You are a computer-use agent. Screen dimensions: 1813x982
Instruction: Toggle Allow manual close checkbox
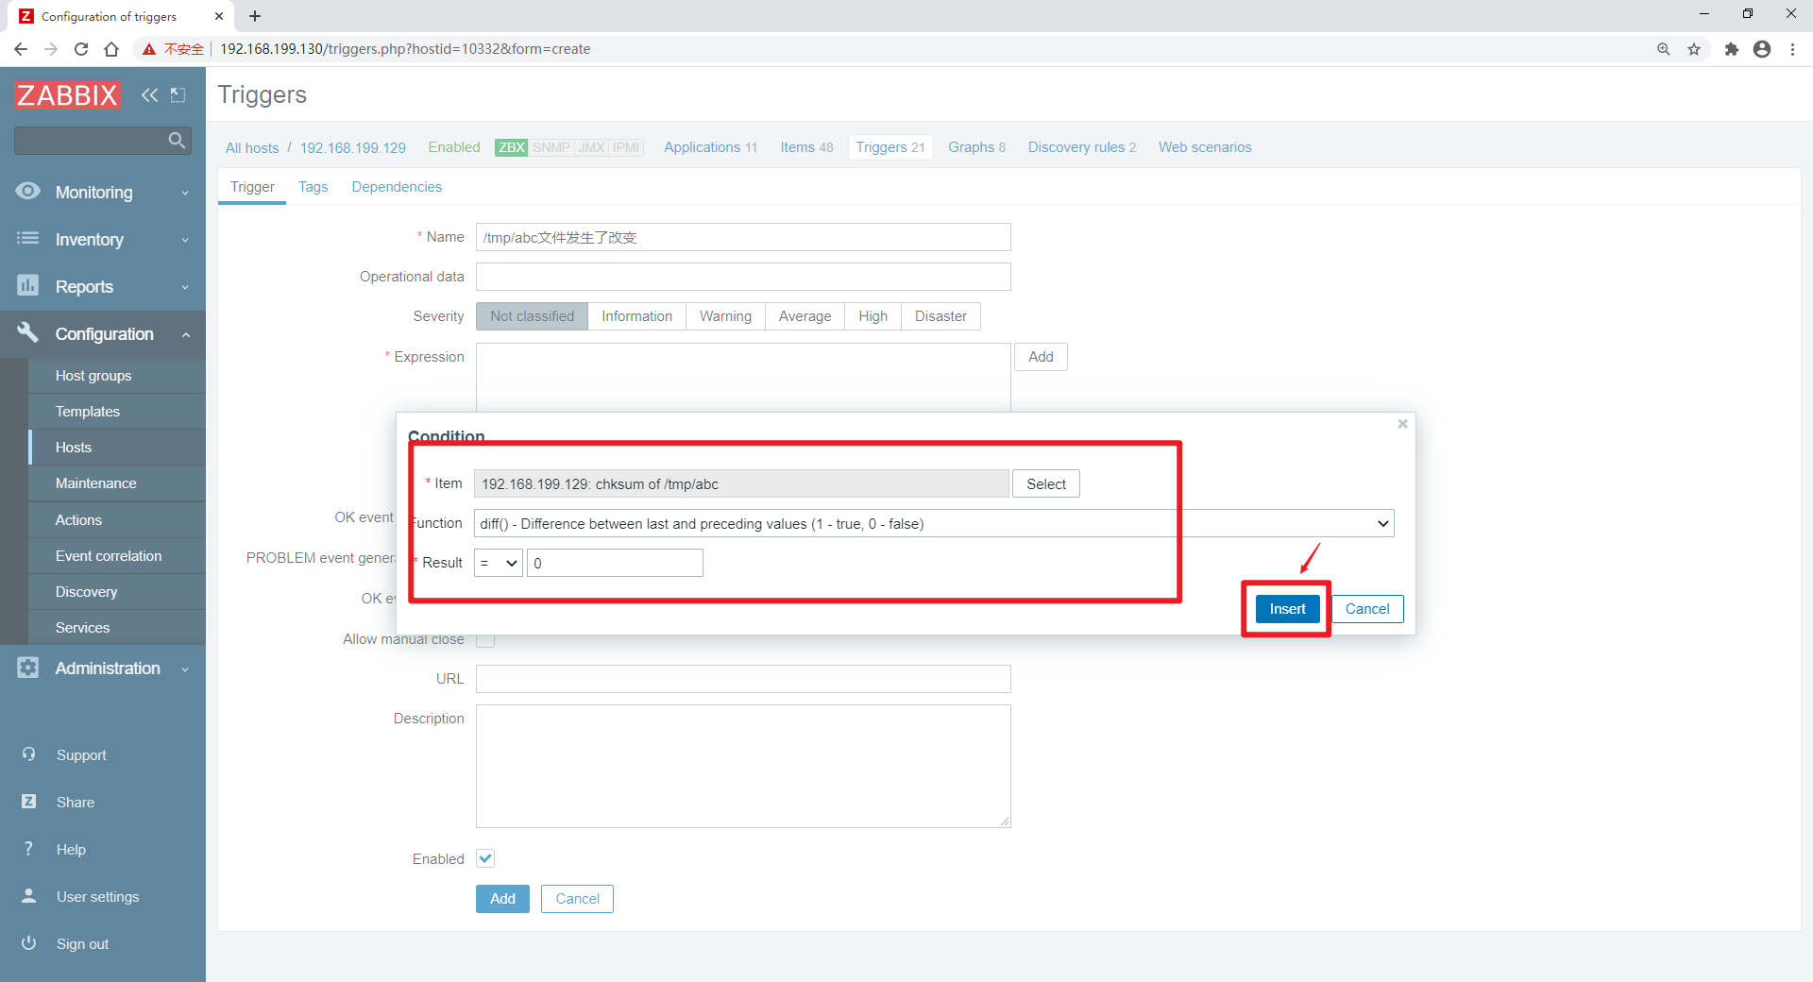click(485, 641)
